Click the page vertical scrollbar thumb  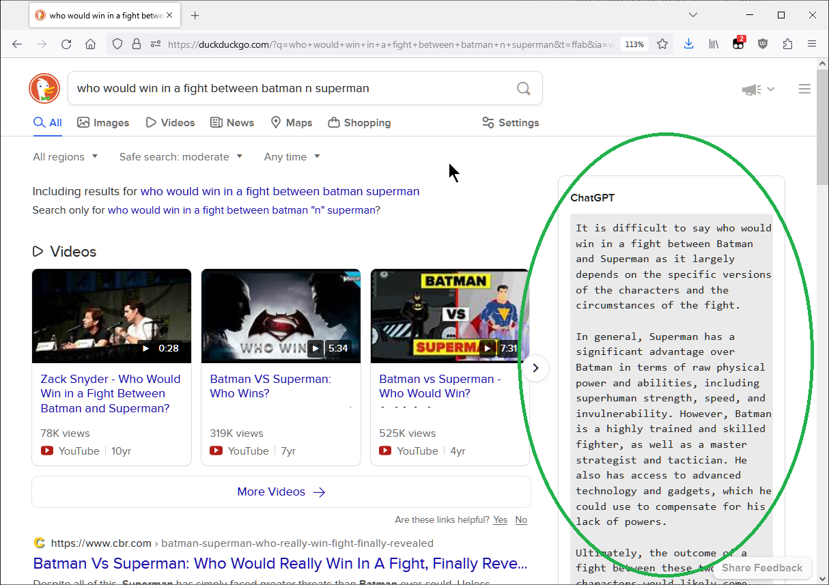822,126
